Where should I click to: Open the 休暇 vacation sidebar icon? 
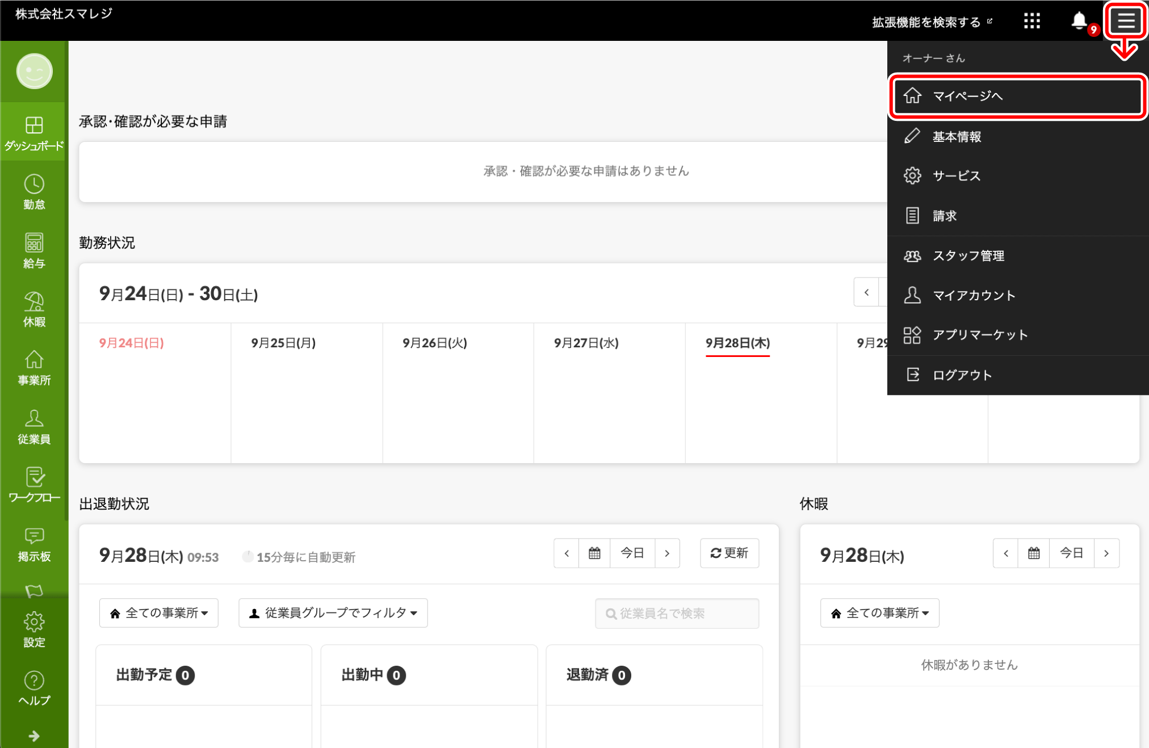34,309
